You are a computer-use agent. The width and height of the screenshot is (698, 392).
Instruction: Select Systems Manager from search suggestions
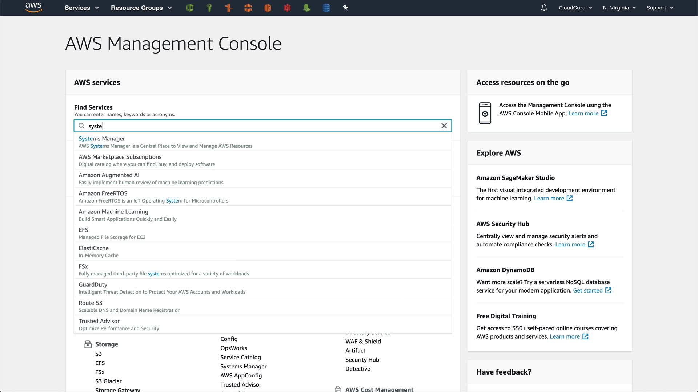click(x=102, y=139)
